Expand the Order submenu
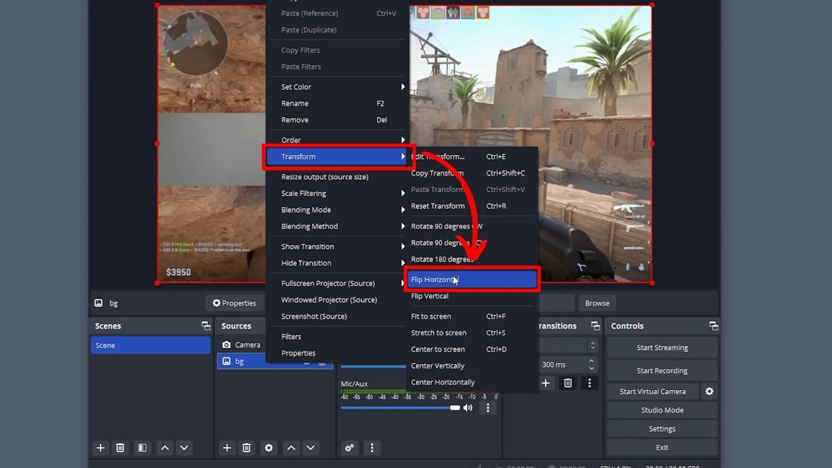 [291, 140]
